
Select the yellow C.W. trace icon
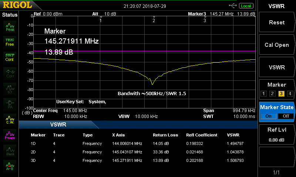(x=10, y=119)
